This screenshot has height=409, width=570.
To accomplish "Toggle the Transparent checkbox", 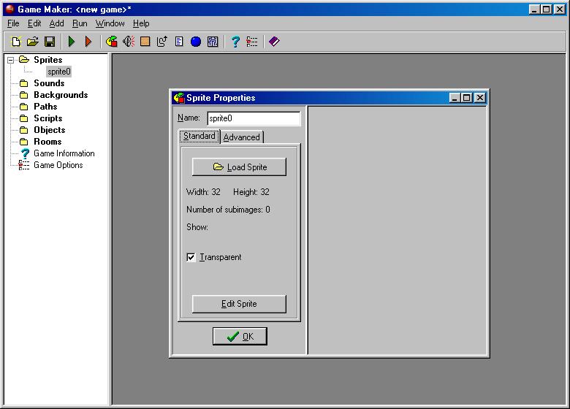I will point(191,257).
